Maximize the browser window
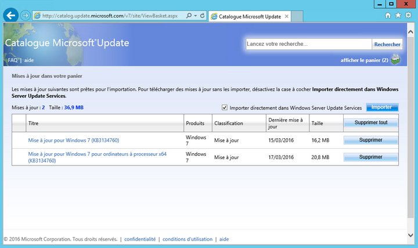The image size is (418, 248). pyautogui.click(x=391, y=4)
